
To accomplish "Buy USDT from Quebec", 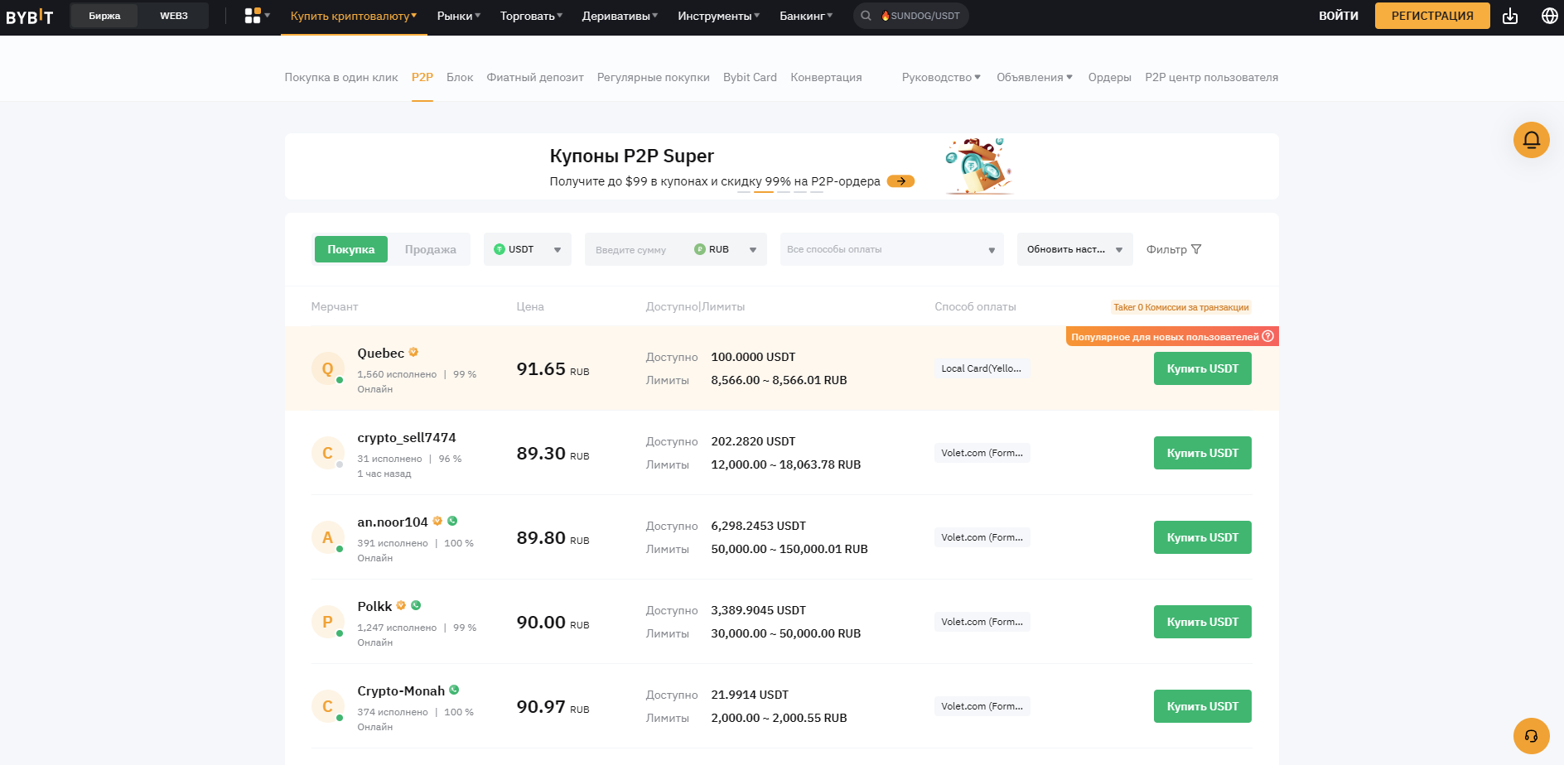I will coord(1202,368).
